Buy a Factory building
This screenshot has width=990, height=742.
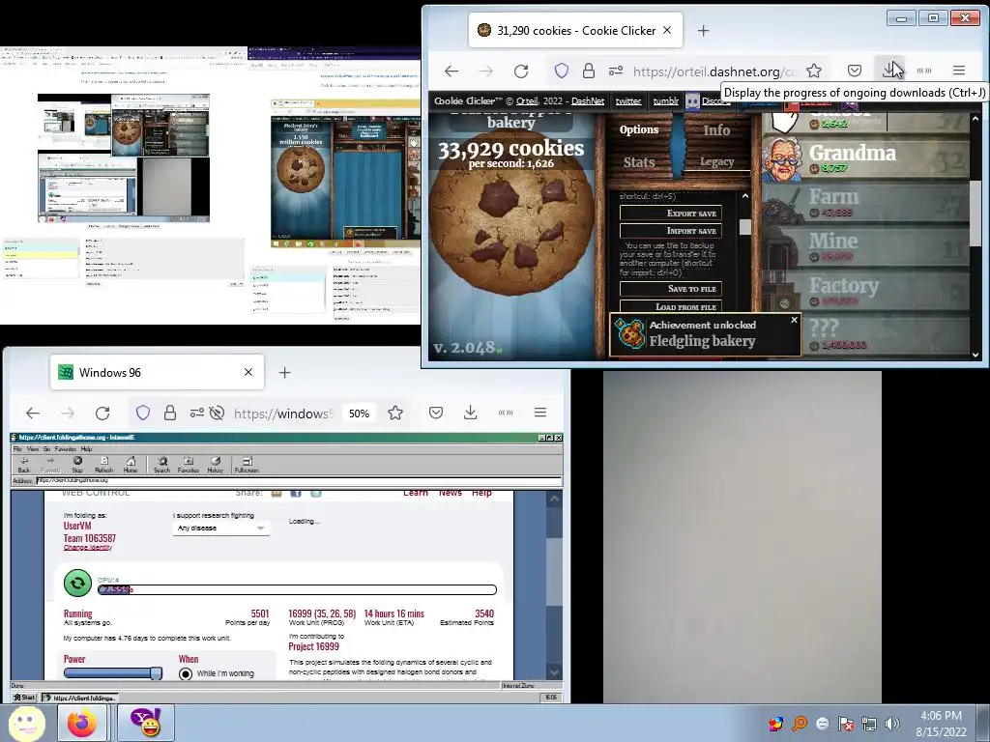[x=865, y=291]
